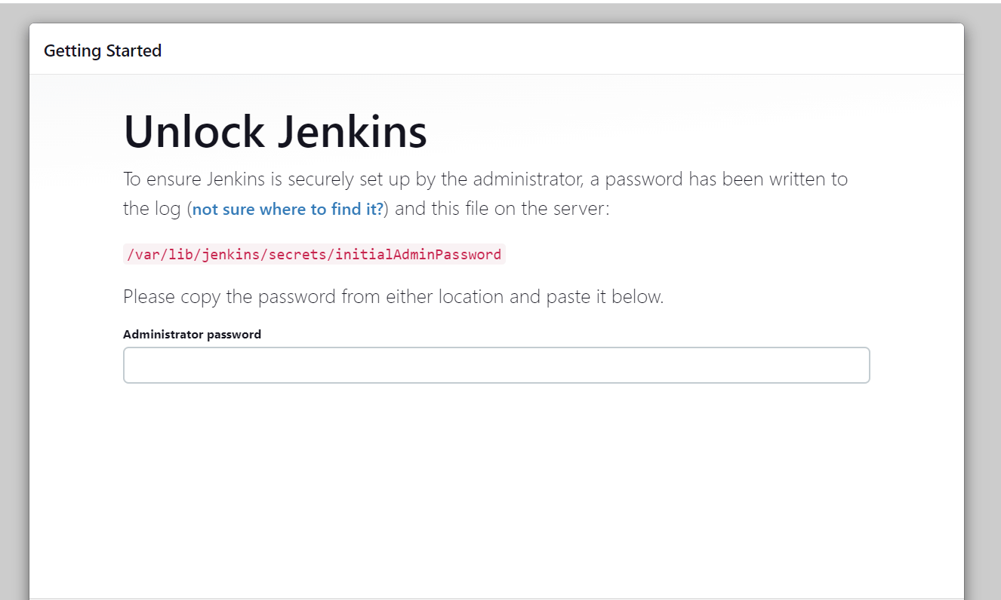Screen dimensions: 1001x600
Task: Open the 'not sure where to find it?' link
Action: (288, 209)
